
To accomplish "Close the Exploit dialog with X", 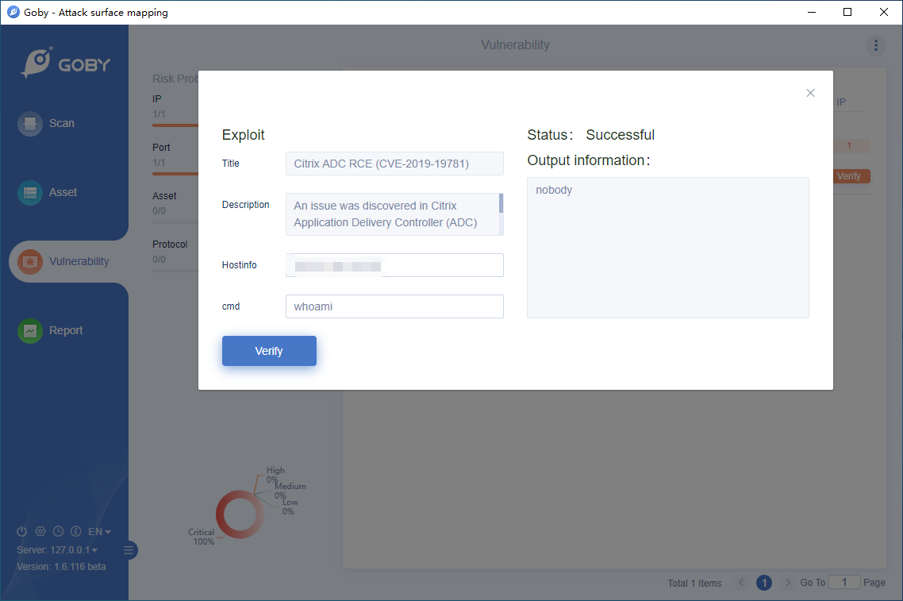I will (810, 93).
